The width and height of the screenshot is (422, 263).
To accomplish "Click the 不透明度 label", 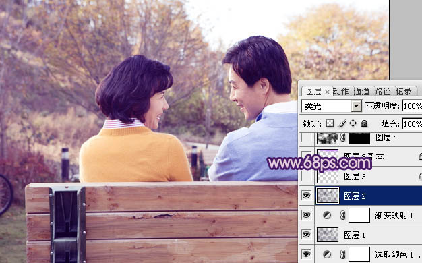I will pos(382,106).
